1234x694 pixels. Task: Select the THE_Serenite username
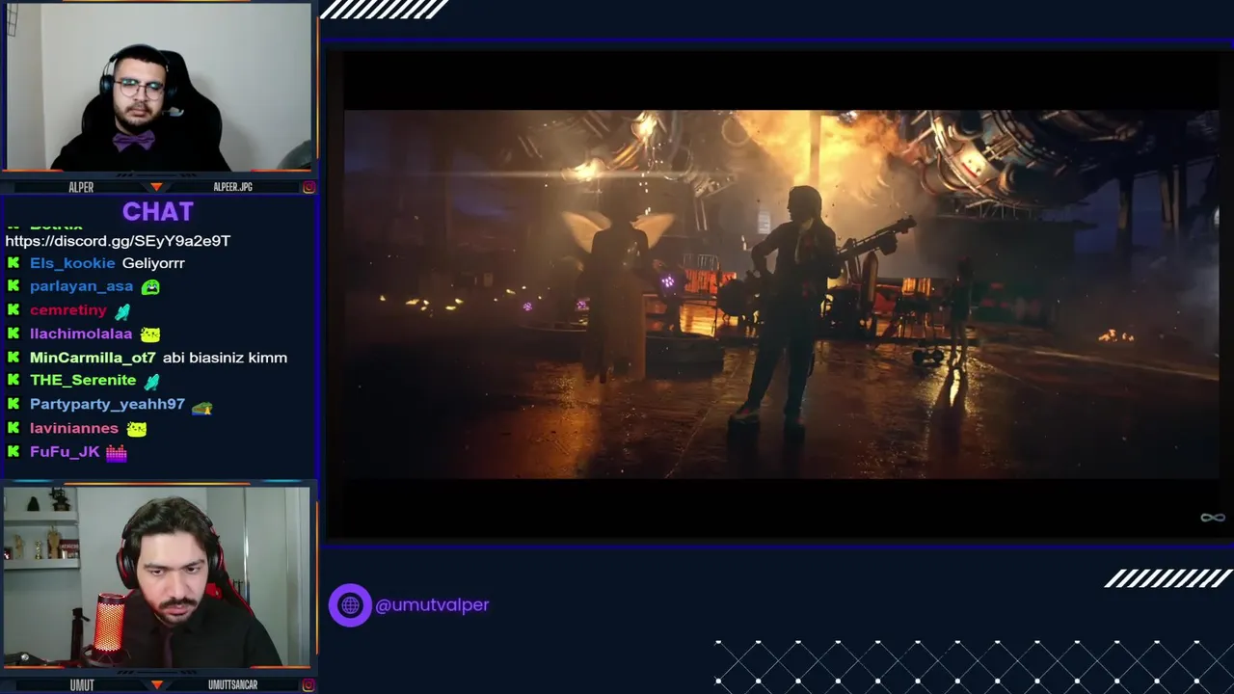tap(83, 381)
